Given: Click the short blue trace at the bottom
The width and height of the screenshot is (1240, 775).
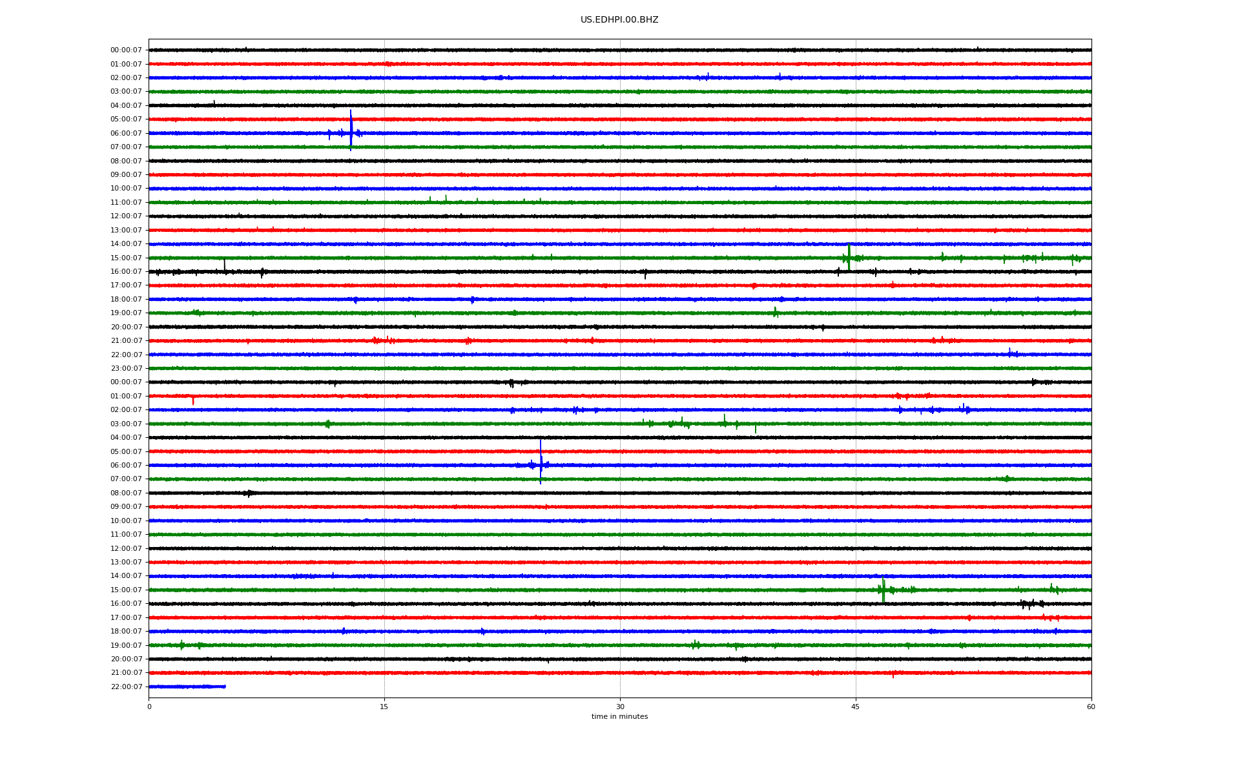Looking at the screenshot, I should pos(187,687).
